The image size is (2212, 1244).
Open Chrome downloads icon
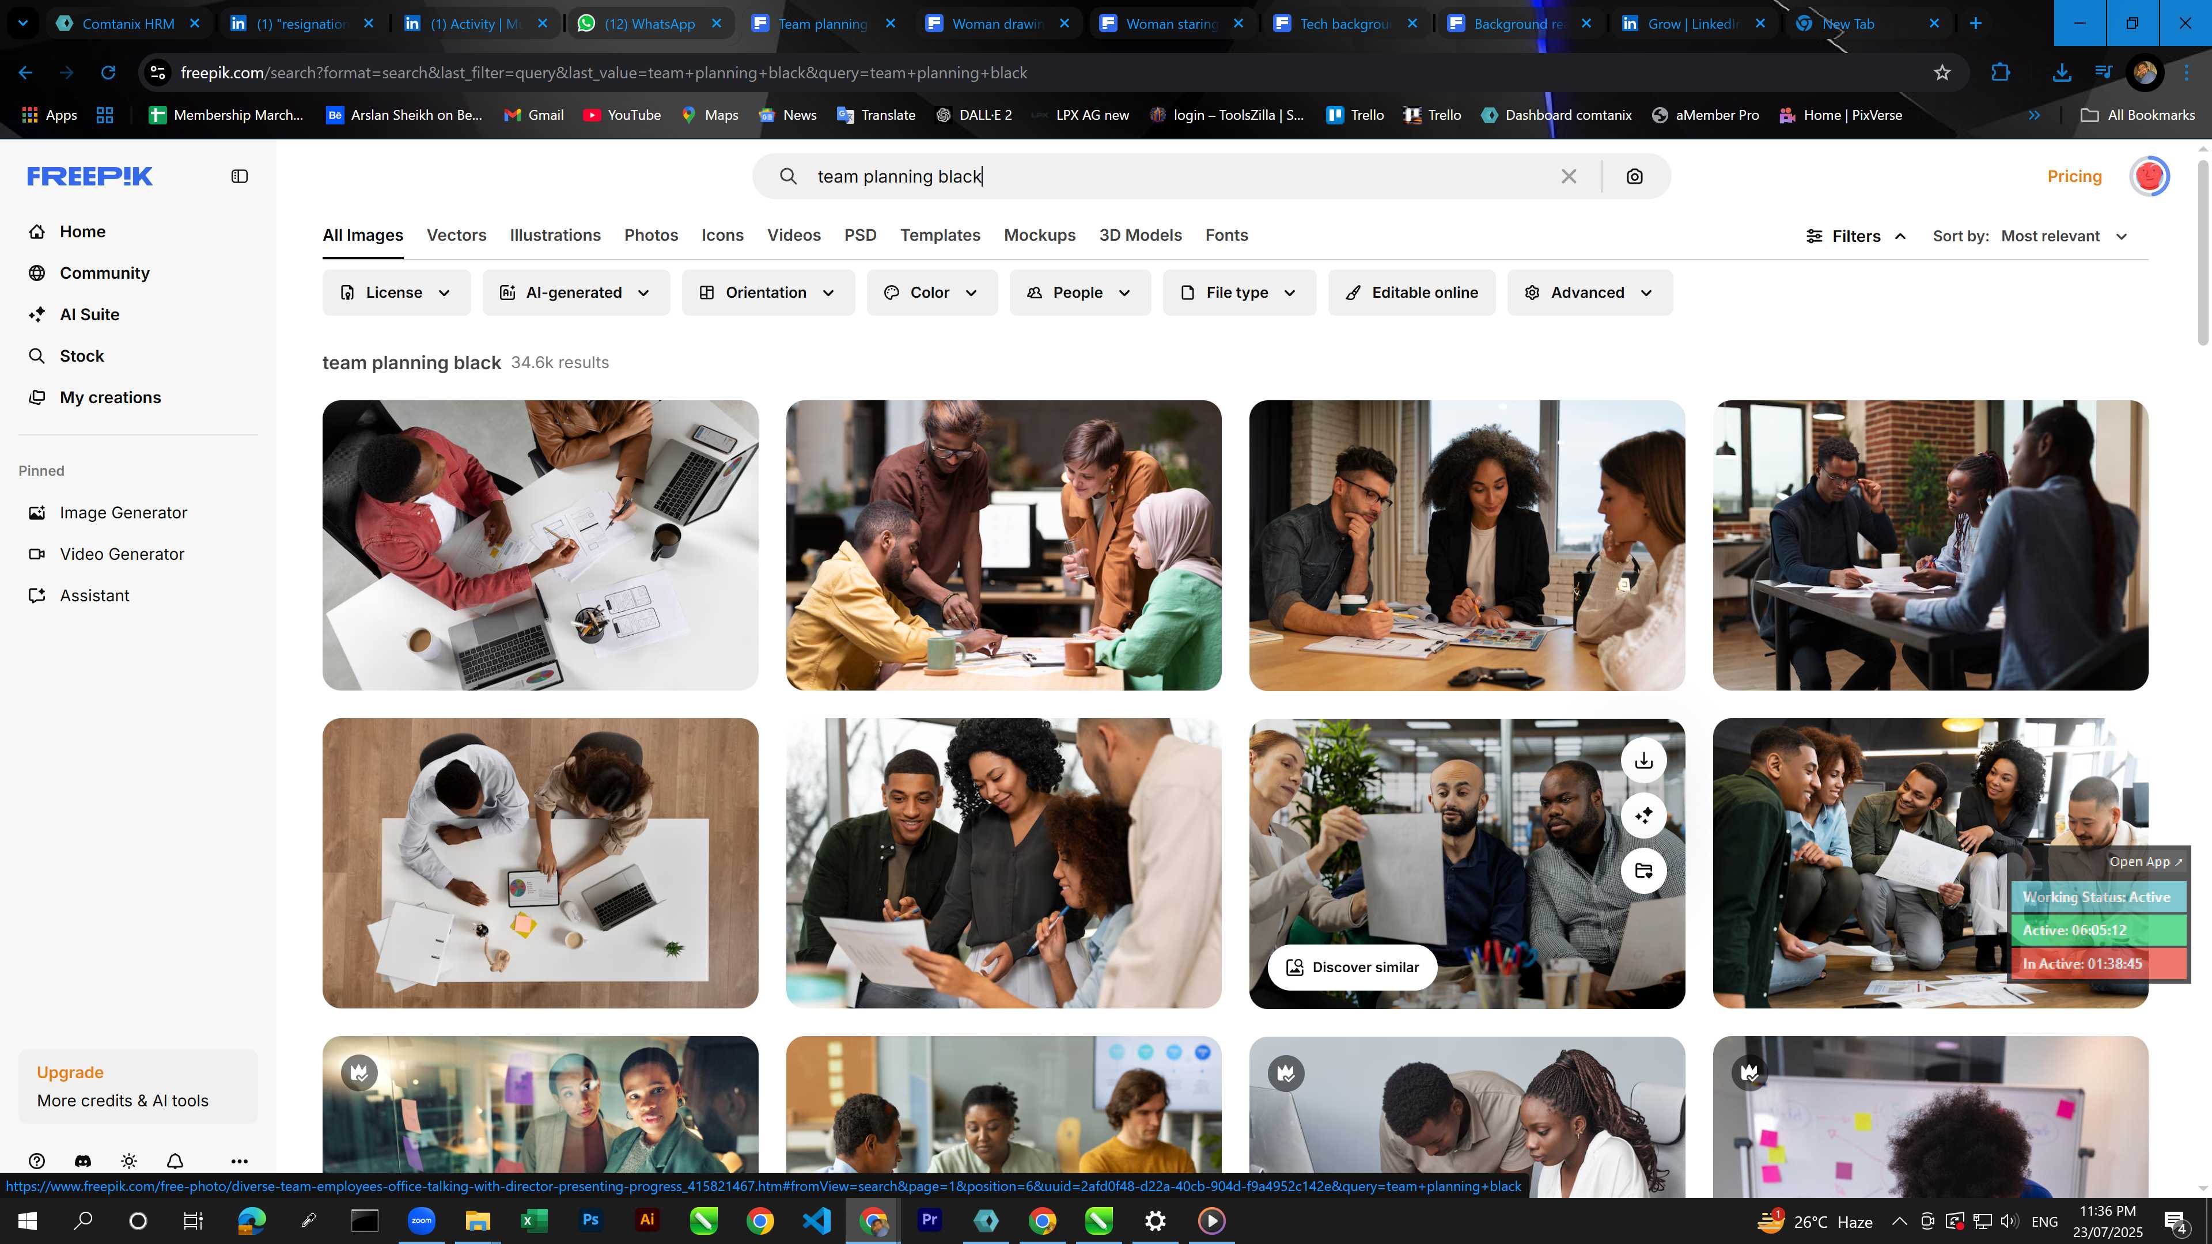2062,73
